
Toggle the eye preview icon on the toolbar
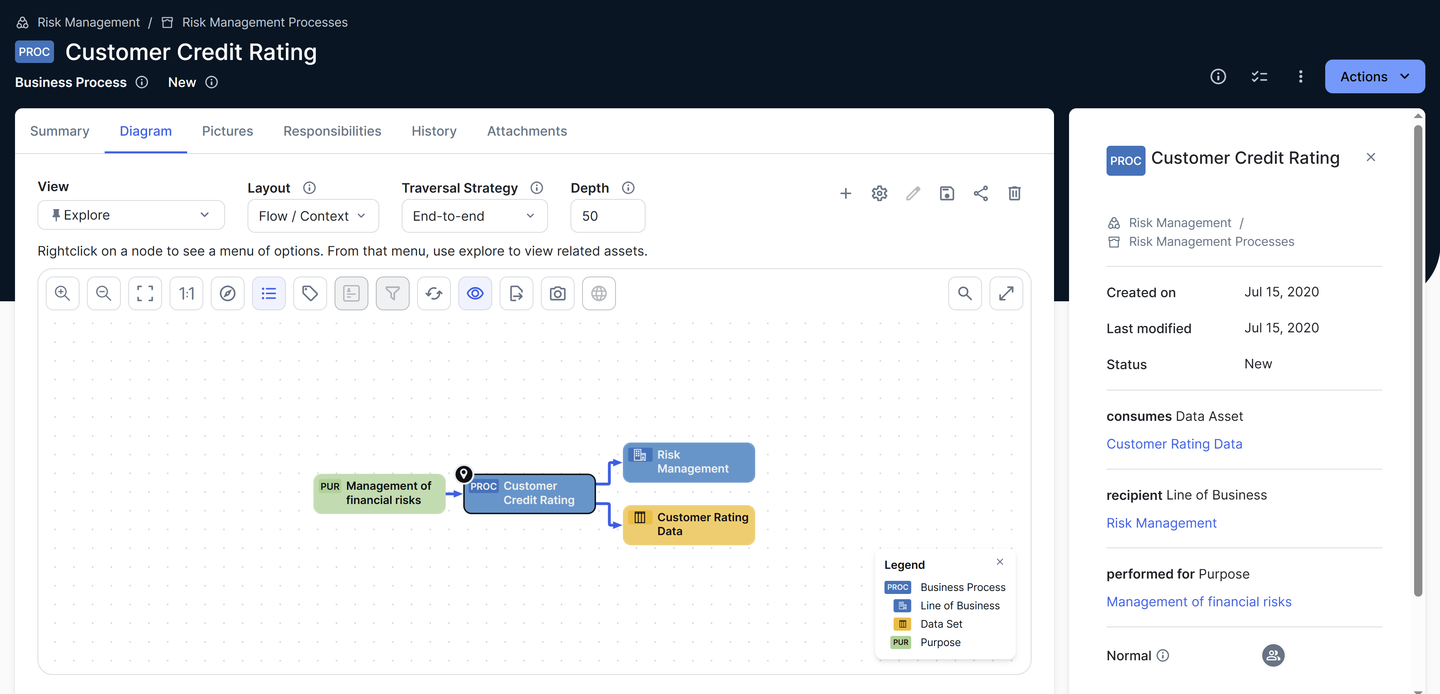474,293
